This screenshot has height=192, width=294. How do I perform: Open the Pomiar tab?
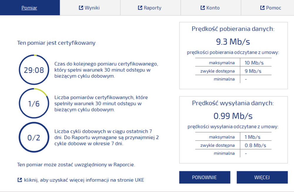pos(29,8)
